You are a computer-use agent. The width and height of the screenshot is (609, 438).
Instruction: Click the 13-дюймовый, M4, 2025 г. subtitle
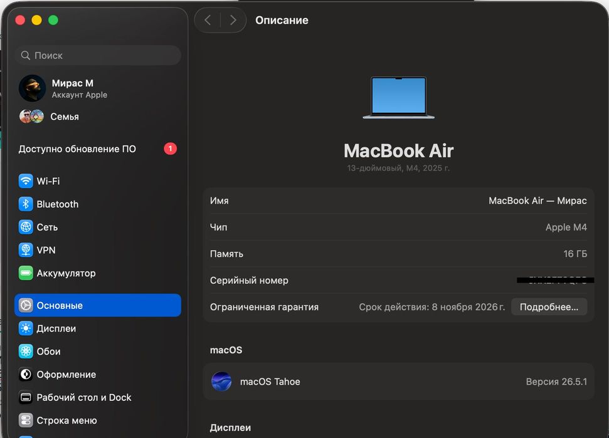coord(398,168)
